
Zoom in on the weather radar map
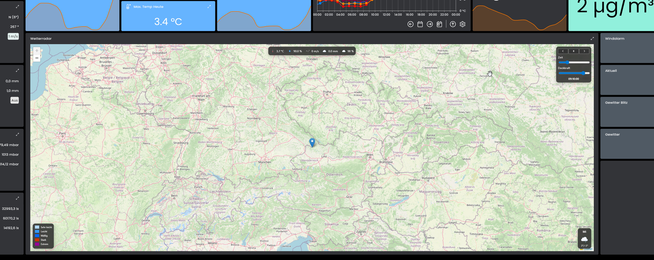[37, 50]
